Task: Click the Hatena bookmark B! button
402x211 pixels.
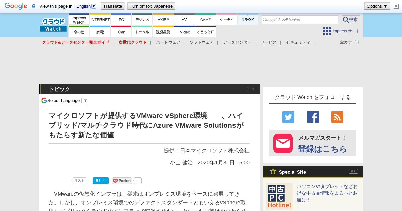Action: [100, 181]
